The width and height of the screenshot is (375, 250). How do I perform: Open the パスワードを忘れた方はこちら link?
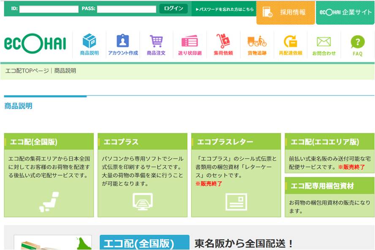tap(224, 9)
